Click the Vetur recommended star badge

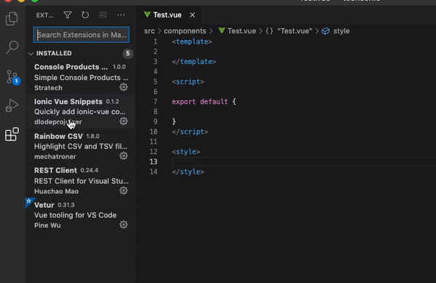(29, 202)
